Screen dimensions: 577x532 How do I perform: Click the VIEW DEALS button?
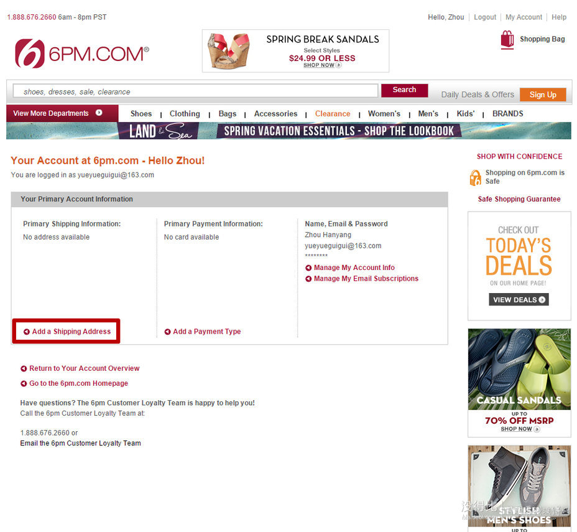519,300
